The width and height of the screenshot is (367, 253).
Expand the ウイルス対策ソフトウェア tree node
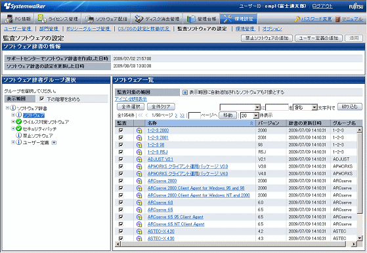[x=13, y=122]
